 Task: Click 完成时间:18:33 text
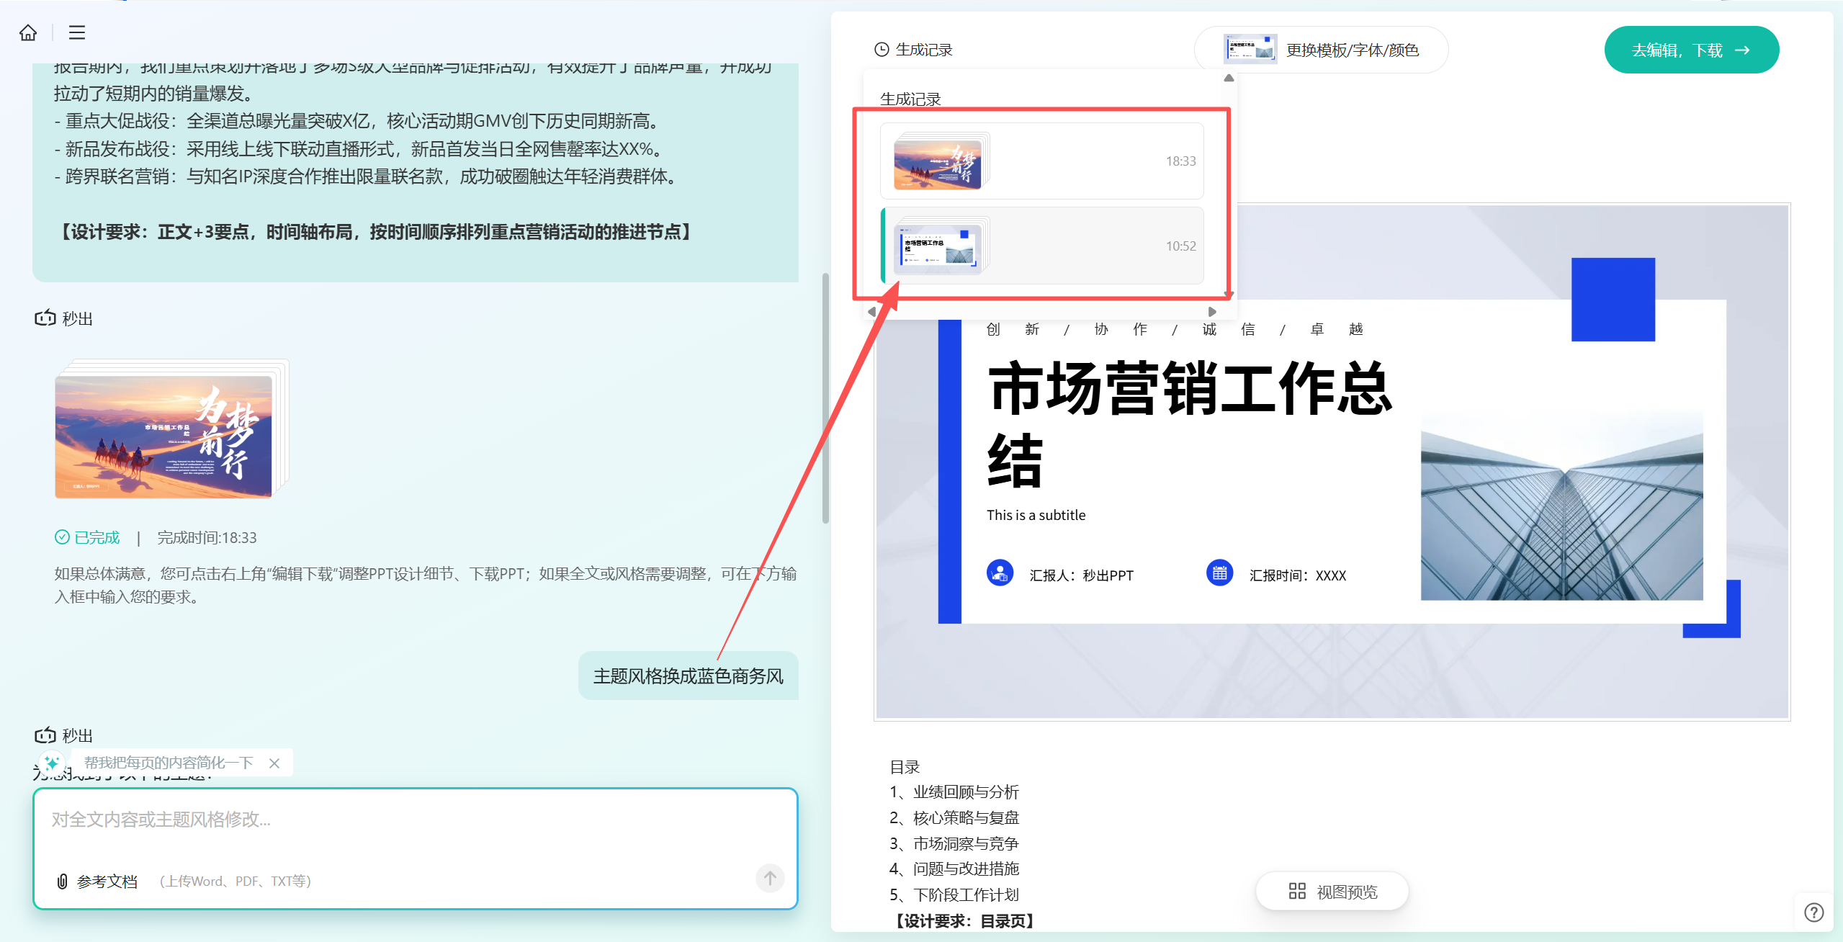click(x=207, y=537)
